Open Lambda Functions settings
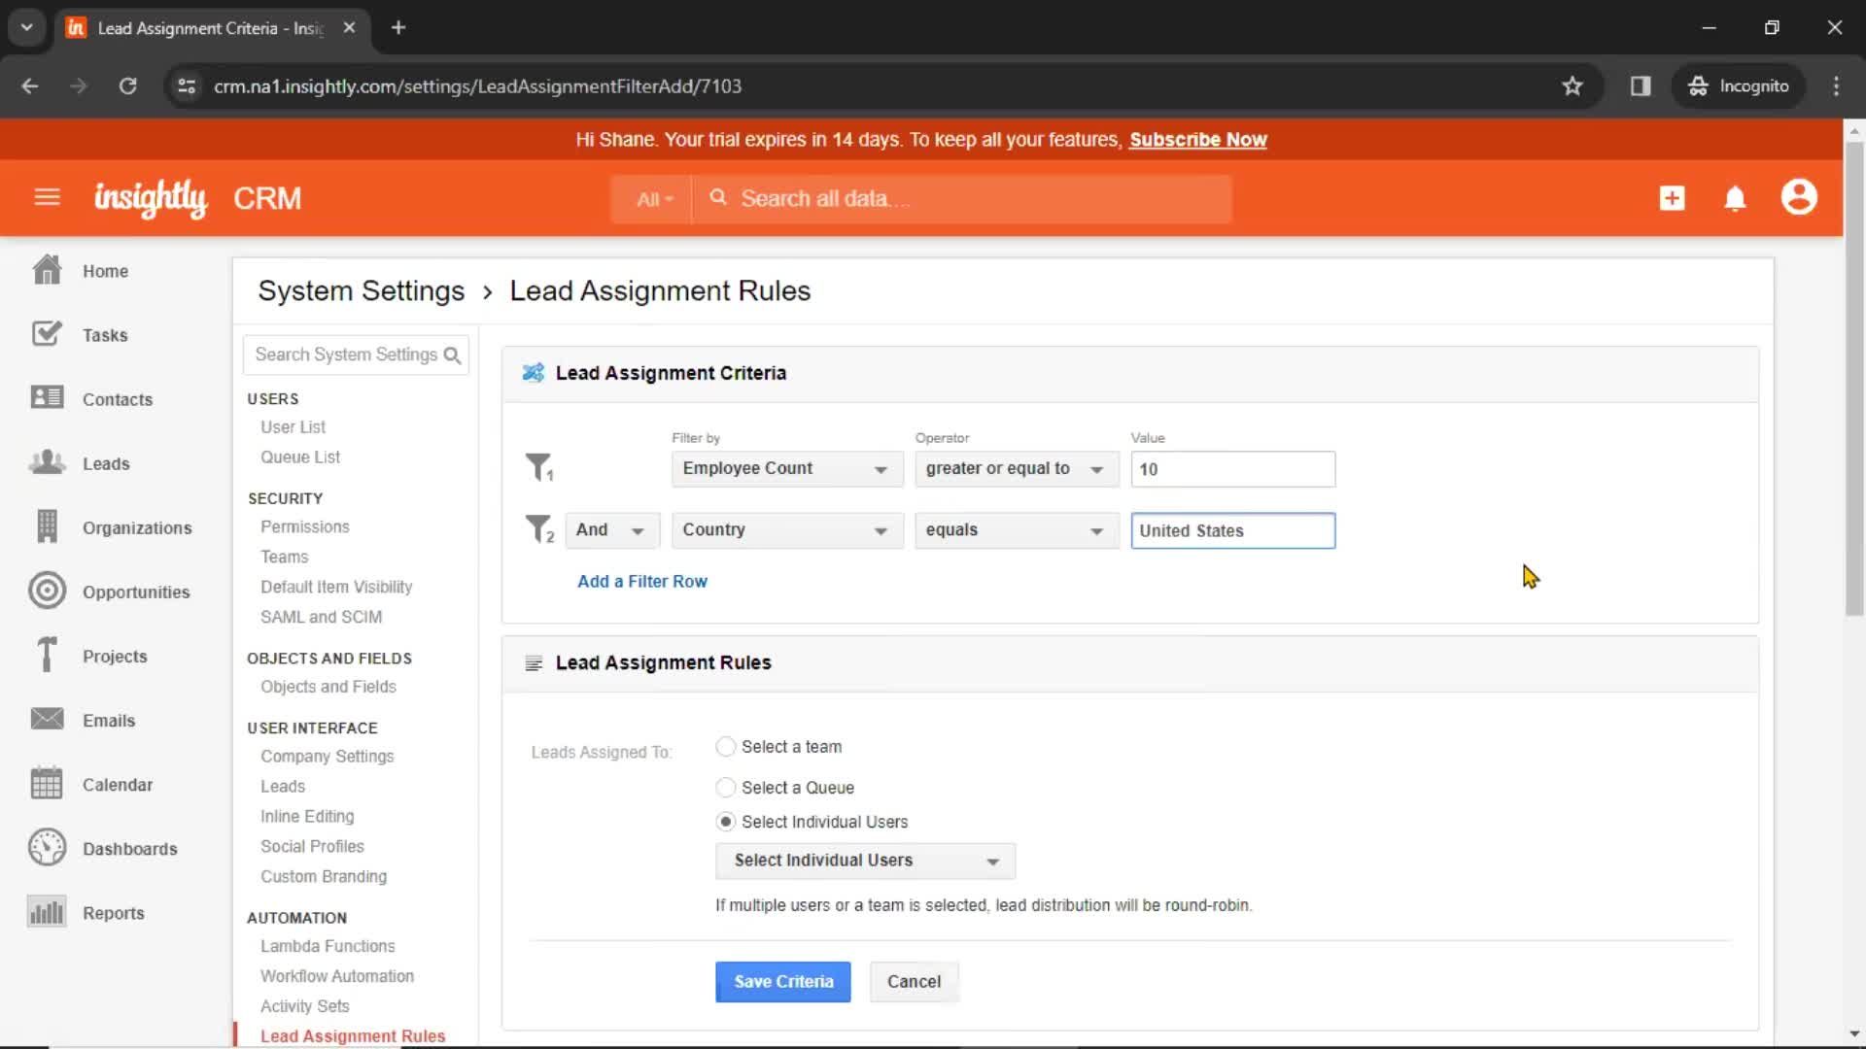 [328, 946]
